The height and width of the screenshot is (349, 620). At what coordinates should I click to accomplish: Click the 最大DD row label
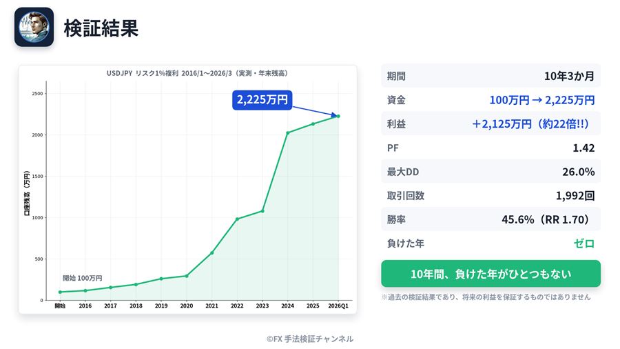coord(403,172)
